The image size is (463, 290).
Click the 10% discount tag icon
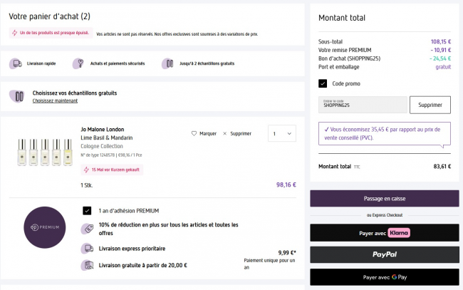click(87, 229)
